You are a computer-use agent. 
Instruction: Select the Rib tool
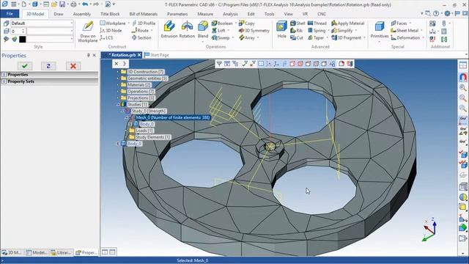coord(296,31)
